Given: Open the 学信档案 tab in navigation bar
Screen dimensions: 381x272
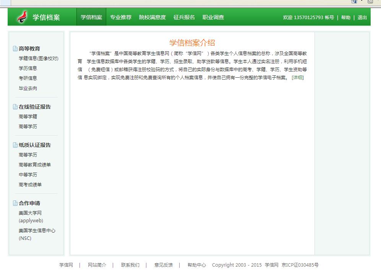Looking at the screenshot, I should coord(91,17).
